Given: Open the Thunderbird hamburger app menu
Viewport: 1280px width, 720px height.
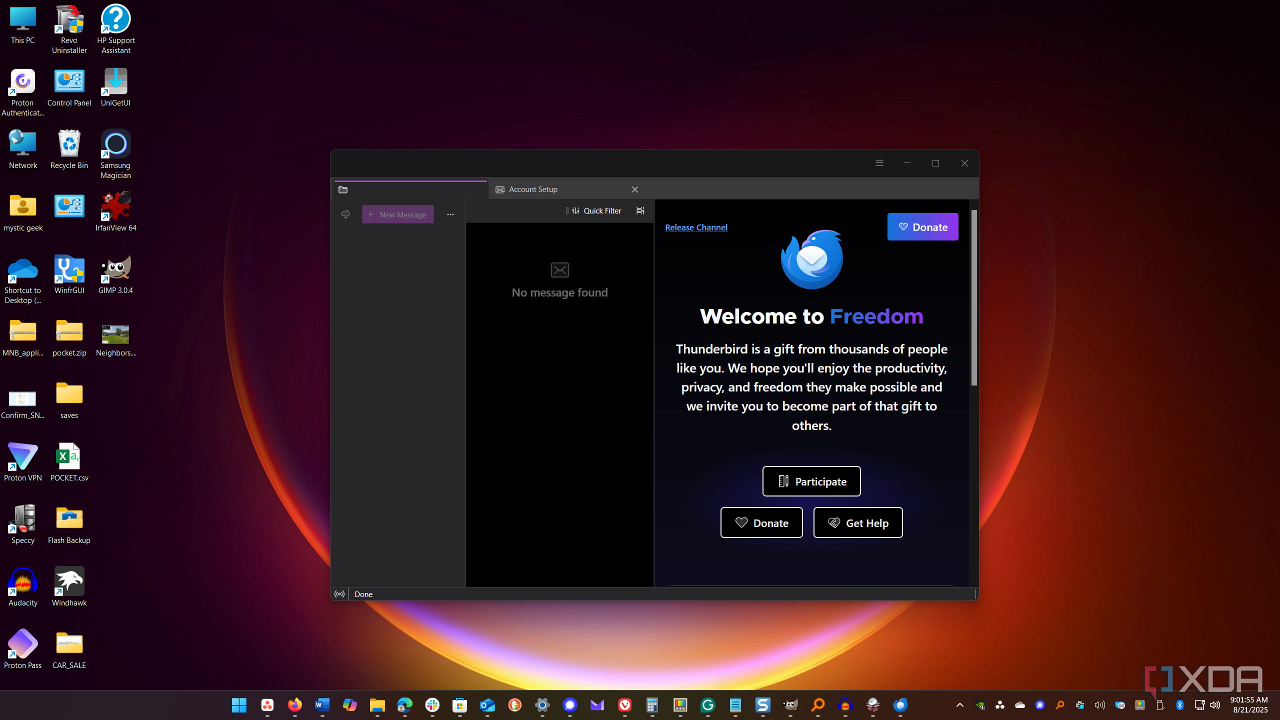Looking at the screenshot, I should [x=879, y=163].
